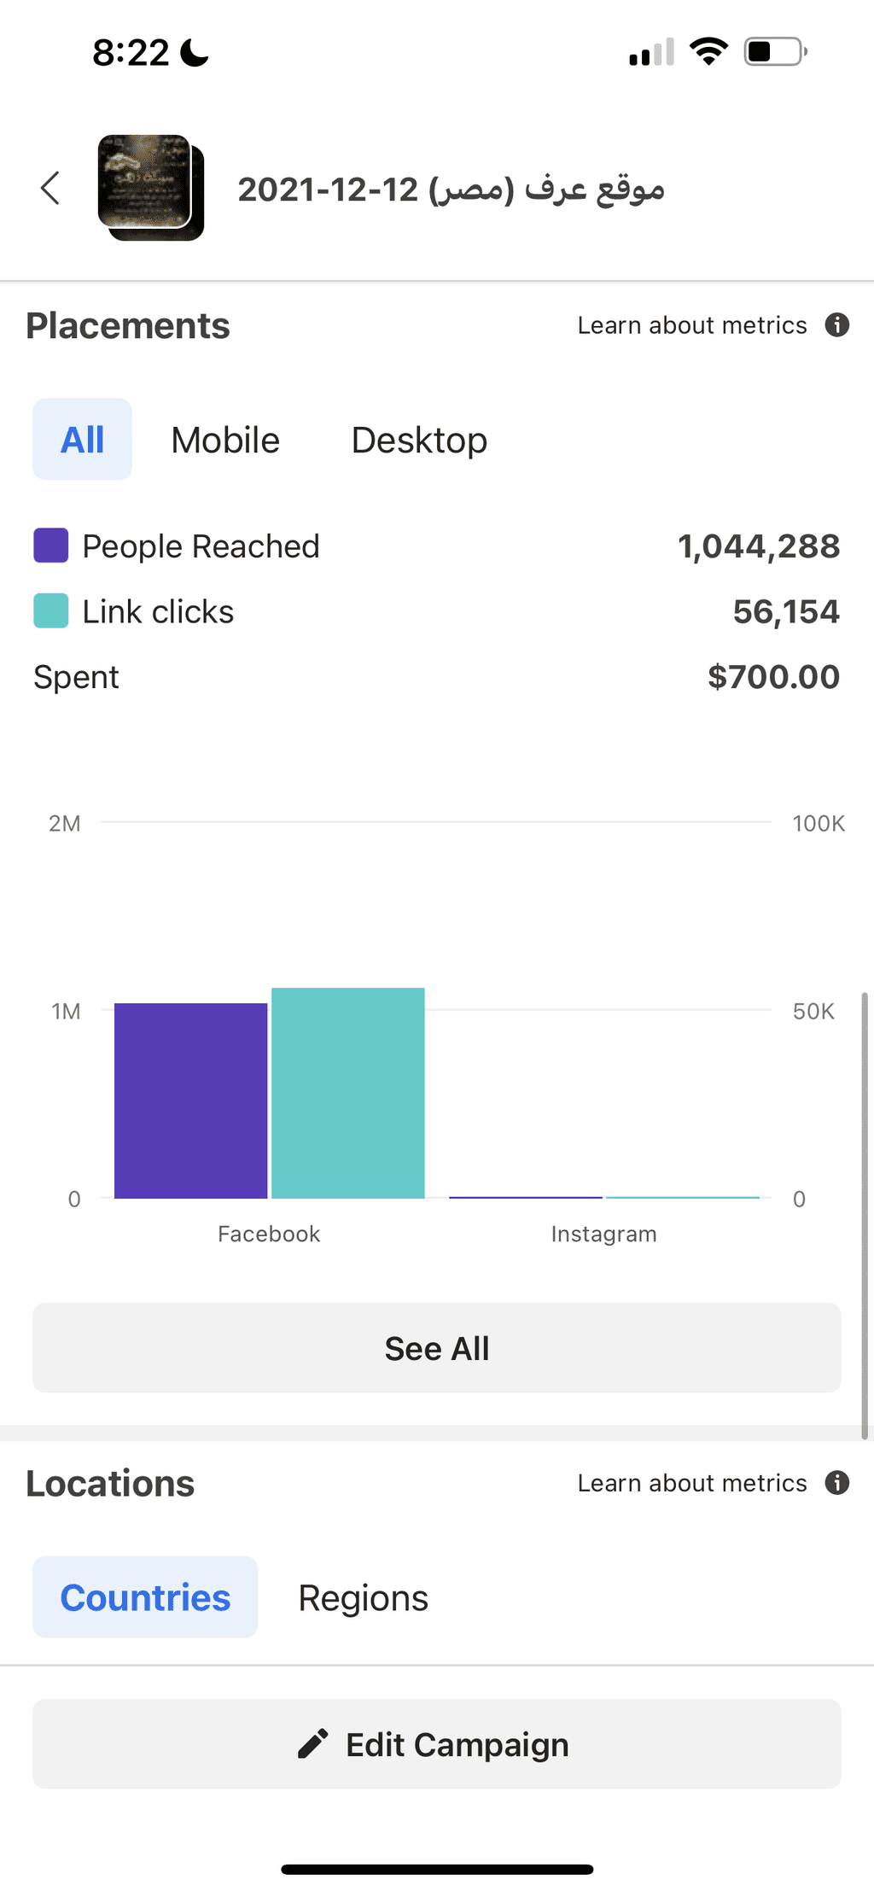
Task: Tap the pencil icon on Edit Campaign
Action: point(313,1743)
